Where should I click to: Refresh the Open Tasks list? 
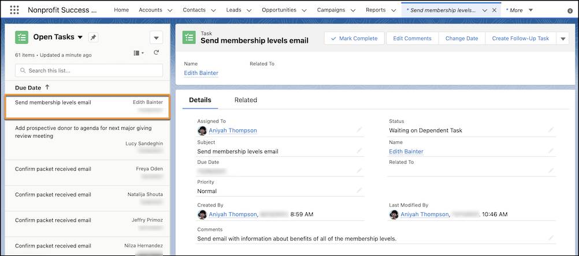(156, 52)
